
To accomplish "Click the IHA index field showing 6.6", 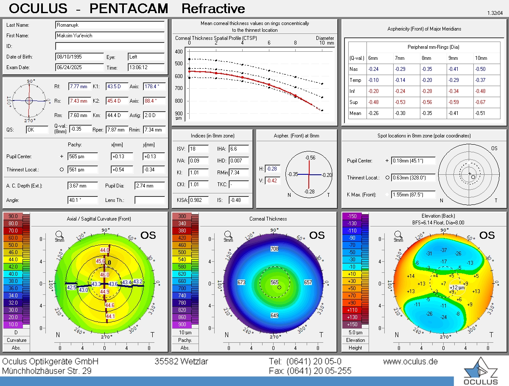I will (239, 149).
